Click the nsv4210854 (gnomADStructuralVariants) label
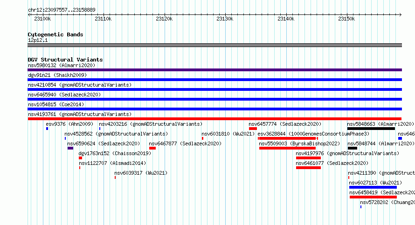This screenshot has width=415, height=225. coord(80,85)
